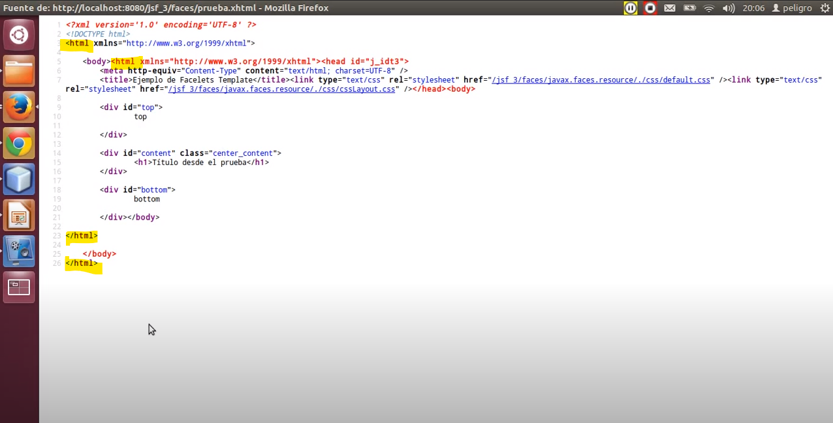Click the meta http-equiv line
The image size is (833, 423).
click(x=254, y=71)
